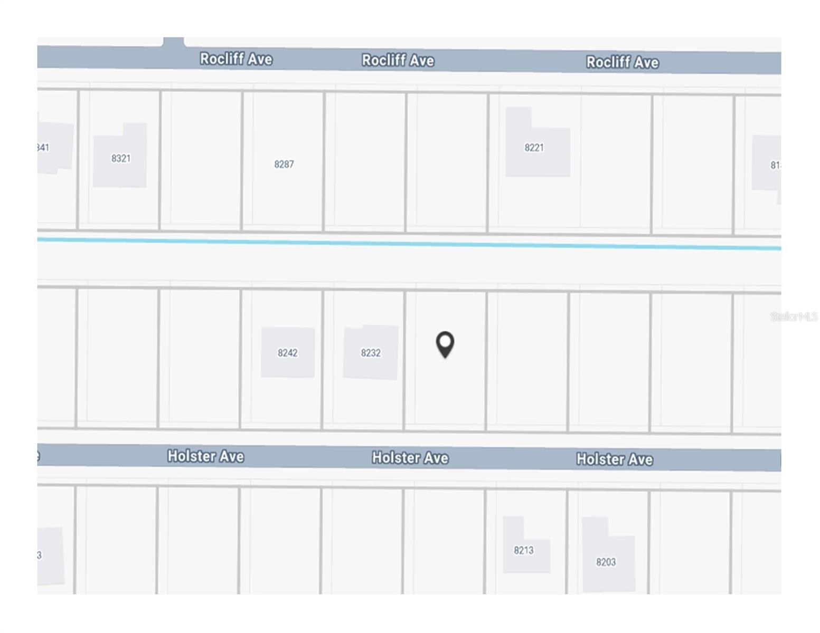Viewport: 820px width, 633px height.
Task: Click the middle Rocliff Ave street label
Action: coord(398,60)
